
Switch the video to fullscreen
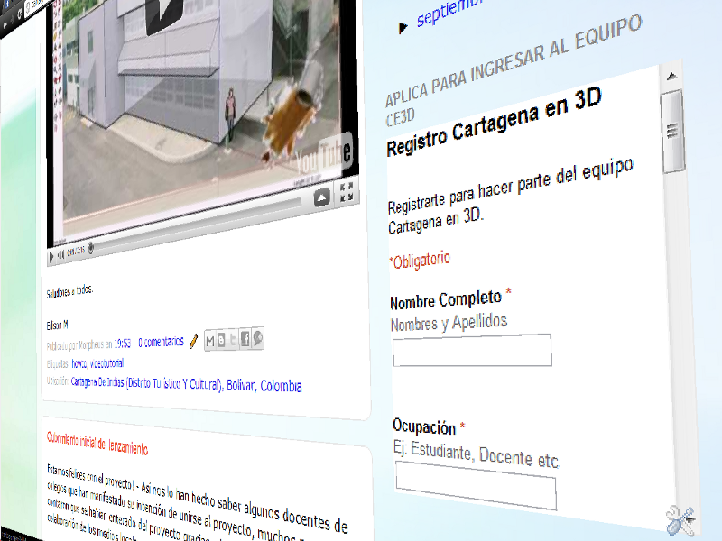click(x=347, y=192)
